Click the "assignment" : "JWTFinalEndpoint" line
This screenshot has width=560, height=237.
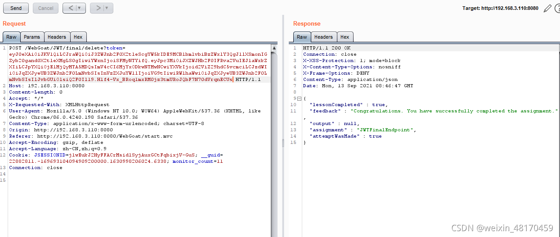[363, 130]
